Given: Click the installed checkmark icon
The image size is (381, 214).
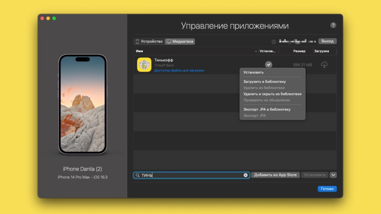Looking at the screenshot, I should point(269,65).
